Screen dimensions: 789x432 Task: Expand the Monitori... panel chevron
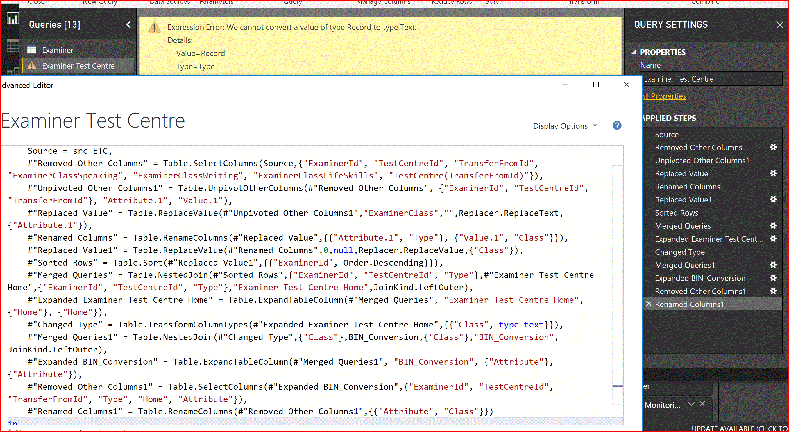(x=691, y=404)
